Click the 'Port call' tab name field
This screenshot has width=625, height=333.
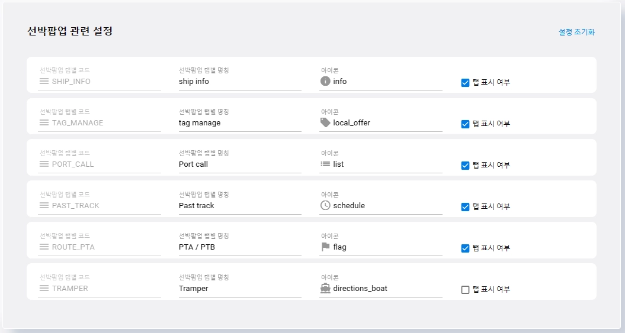[239, 164]
